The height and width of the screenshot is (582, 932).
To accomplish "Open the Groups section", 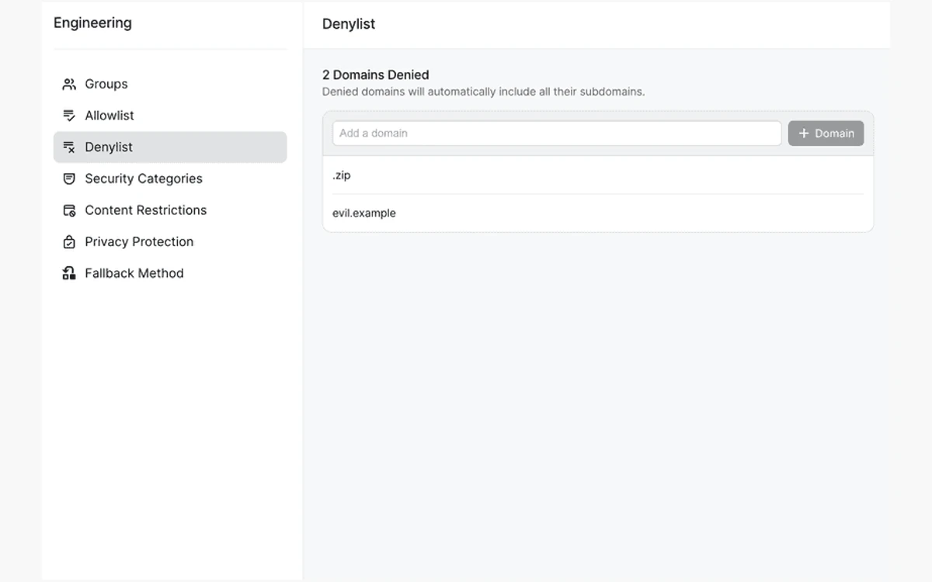I will (170, 84).
